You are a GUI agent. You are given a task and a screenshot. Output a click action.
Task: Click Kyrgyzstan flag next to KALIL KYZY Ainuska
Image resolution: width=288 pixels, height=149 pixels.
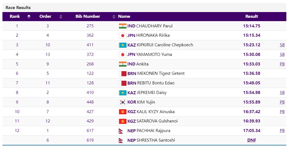tap(122, 112)
